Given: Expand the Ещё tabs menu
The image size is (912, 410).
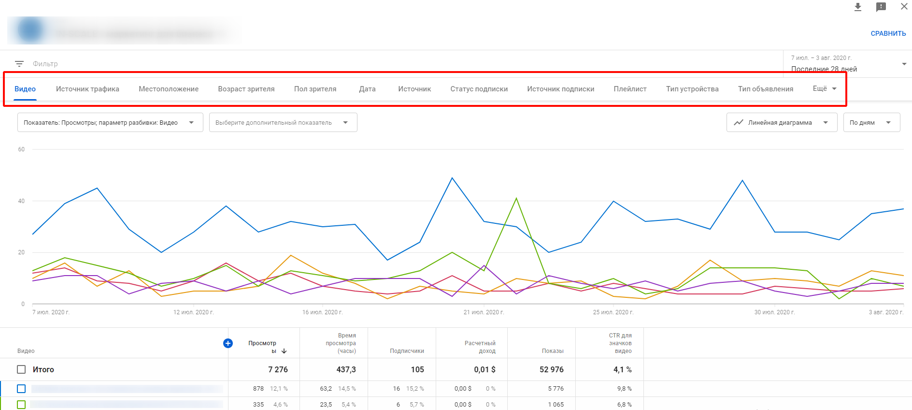Looking at the screenshot, I should (825, 88).
